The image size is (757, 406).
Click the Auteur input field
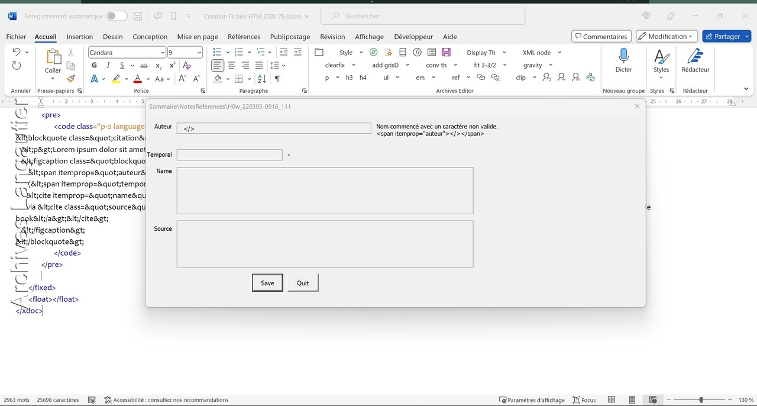(x=274, y=128)
